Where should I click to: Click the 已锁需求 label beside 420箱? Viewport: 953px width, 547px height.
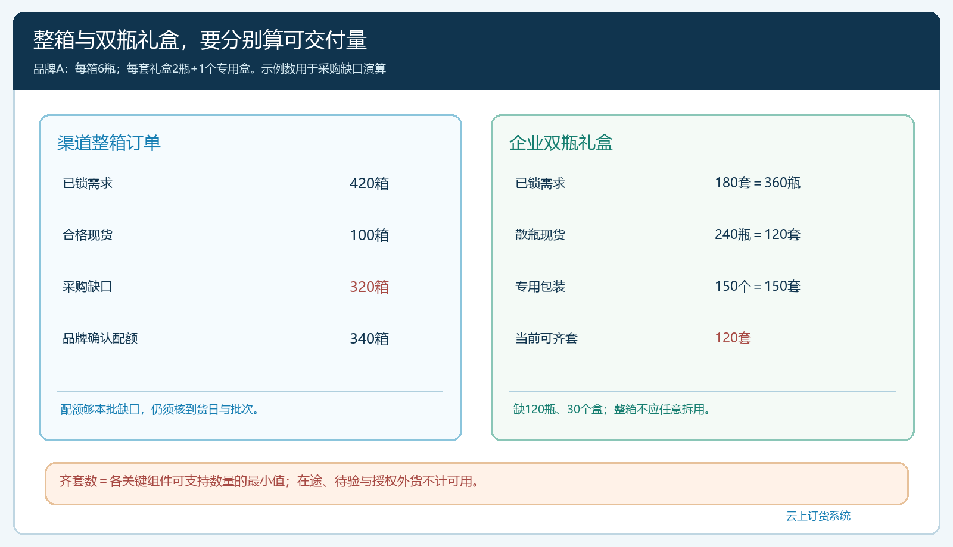(x=88, y=183)
